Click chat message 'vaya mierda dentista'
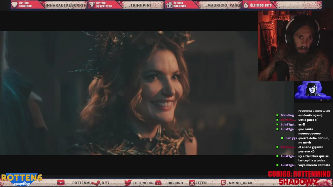 coord(314,165)
